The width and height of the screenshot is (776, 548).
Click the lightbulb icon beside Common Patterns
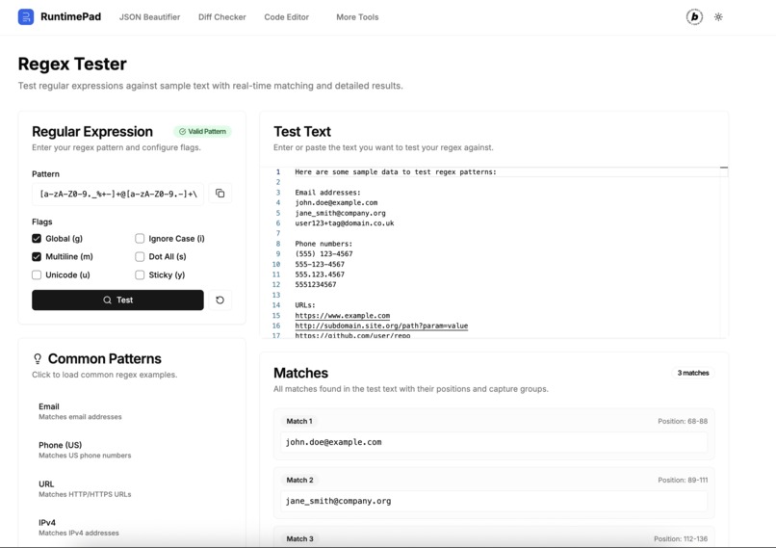point(38,358)
